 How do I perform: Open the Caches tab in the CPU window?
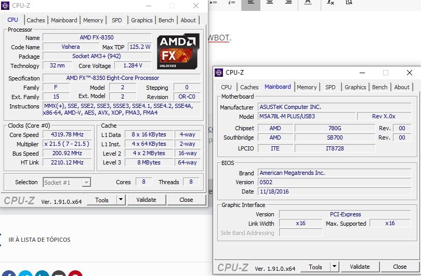(36, 20)
